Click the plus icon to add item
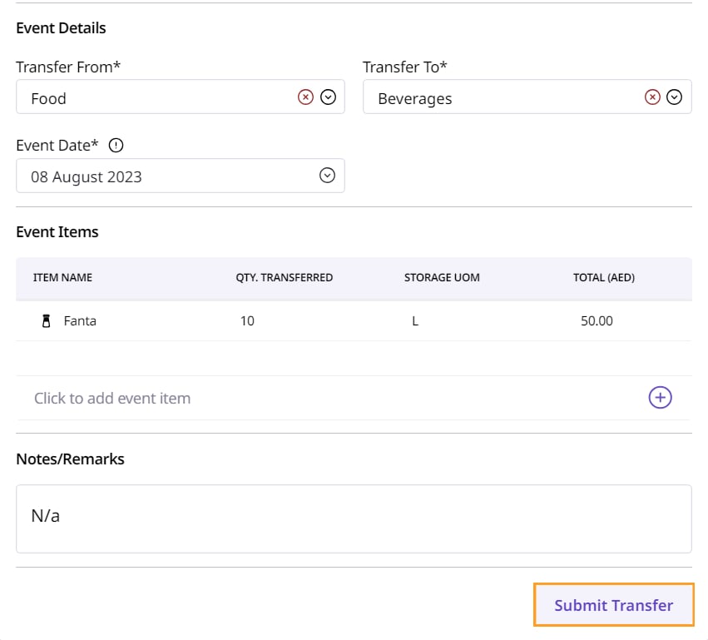The image size is (708, 640). tap(660, 398)
